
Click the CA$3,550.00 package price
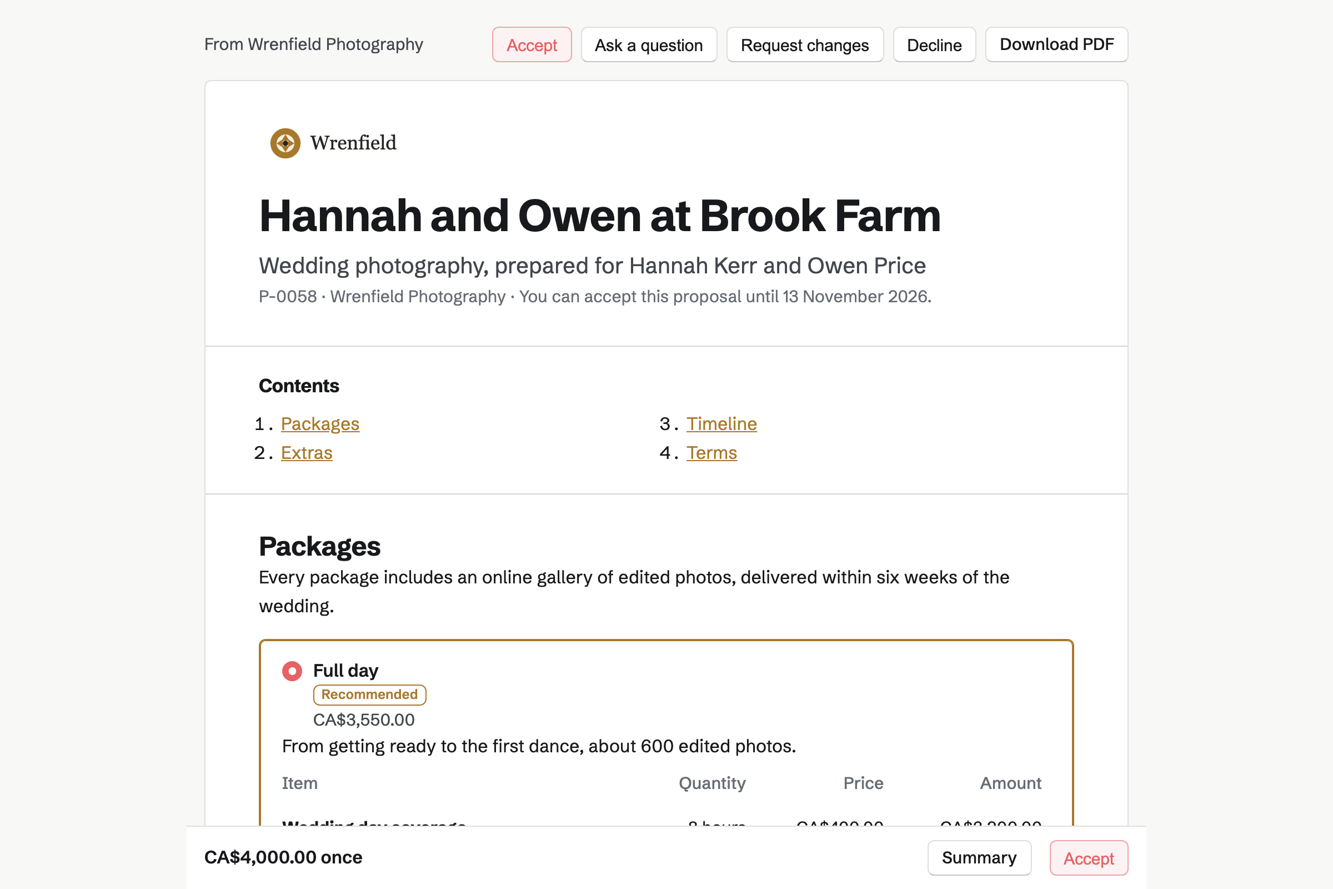(x=364, y=720)
